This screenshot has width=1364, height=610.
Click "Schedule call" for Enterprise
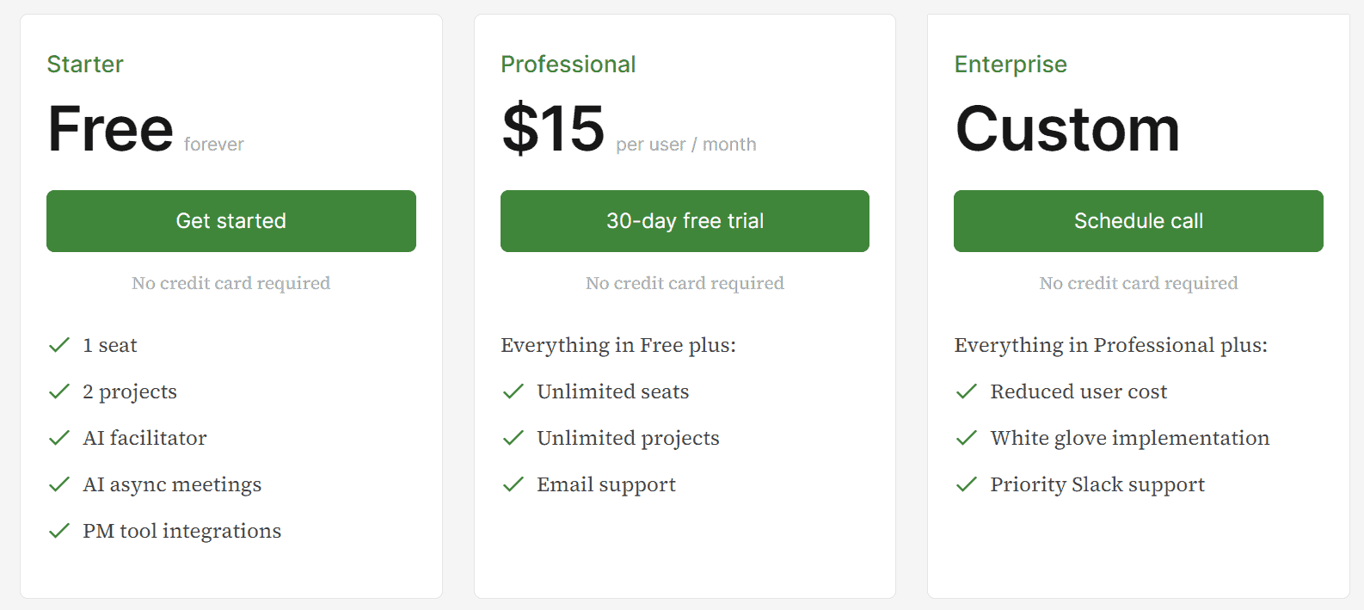pyautogui.click(x=1138, y=221)
